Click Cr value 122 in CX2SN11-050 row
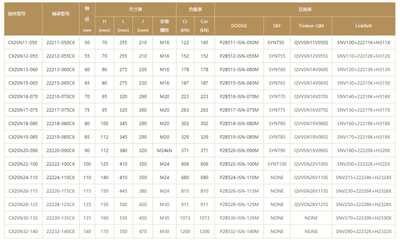 tap(185, 42)
